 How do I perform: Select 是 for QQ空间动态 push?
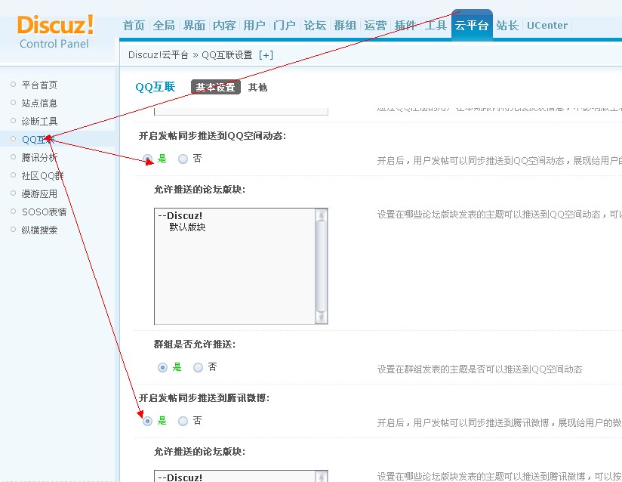point(147,159)
